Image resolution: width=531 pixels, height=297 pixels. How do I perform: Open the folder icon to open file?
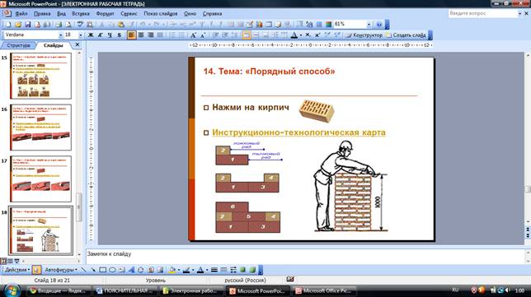(x=18, y=25)
